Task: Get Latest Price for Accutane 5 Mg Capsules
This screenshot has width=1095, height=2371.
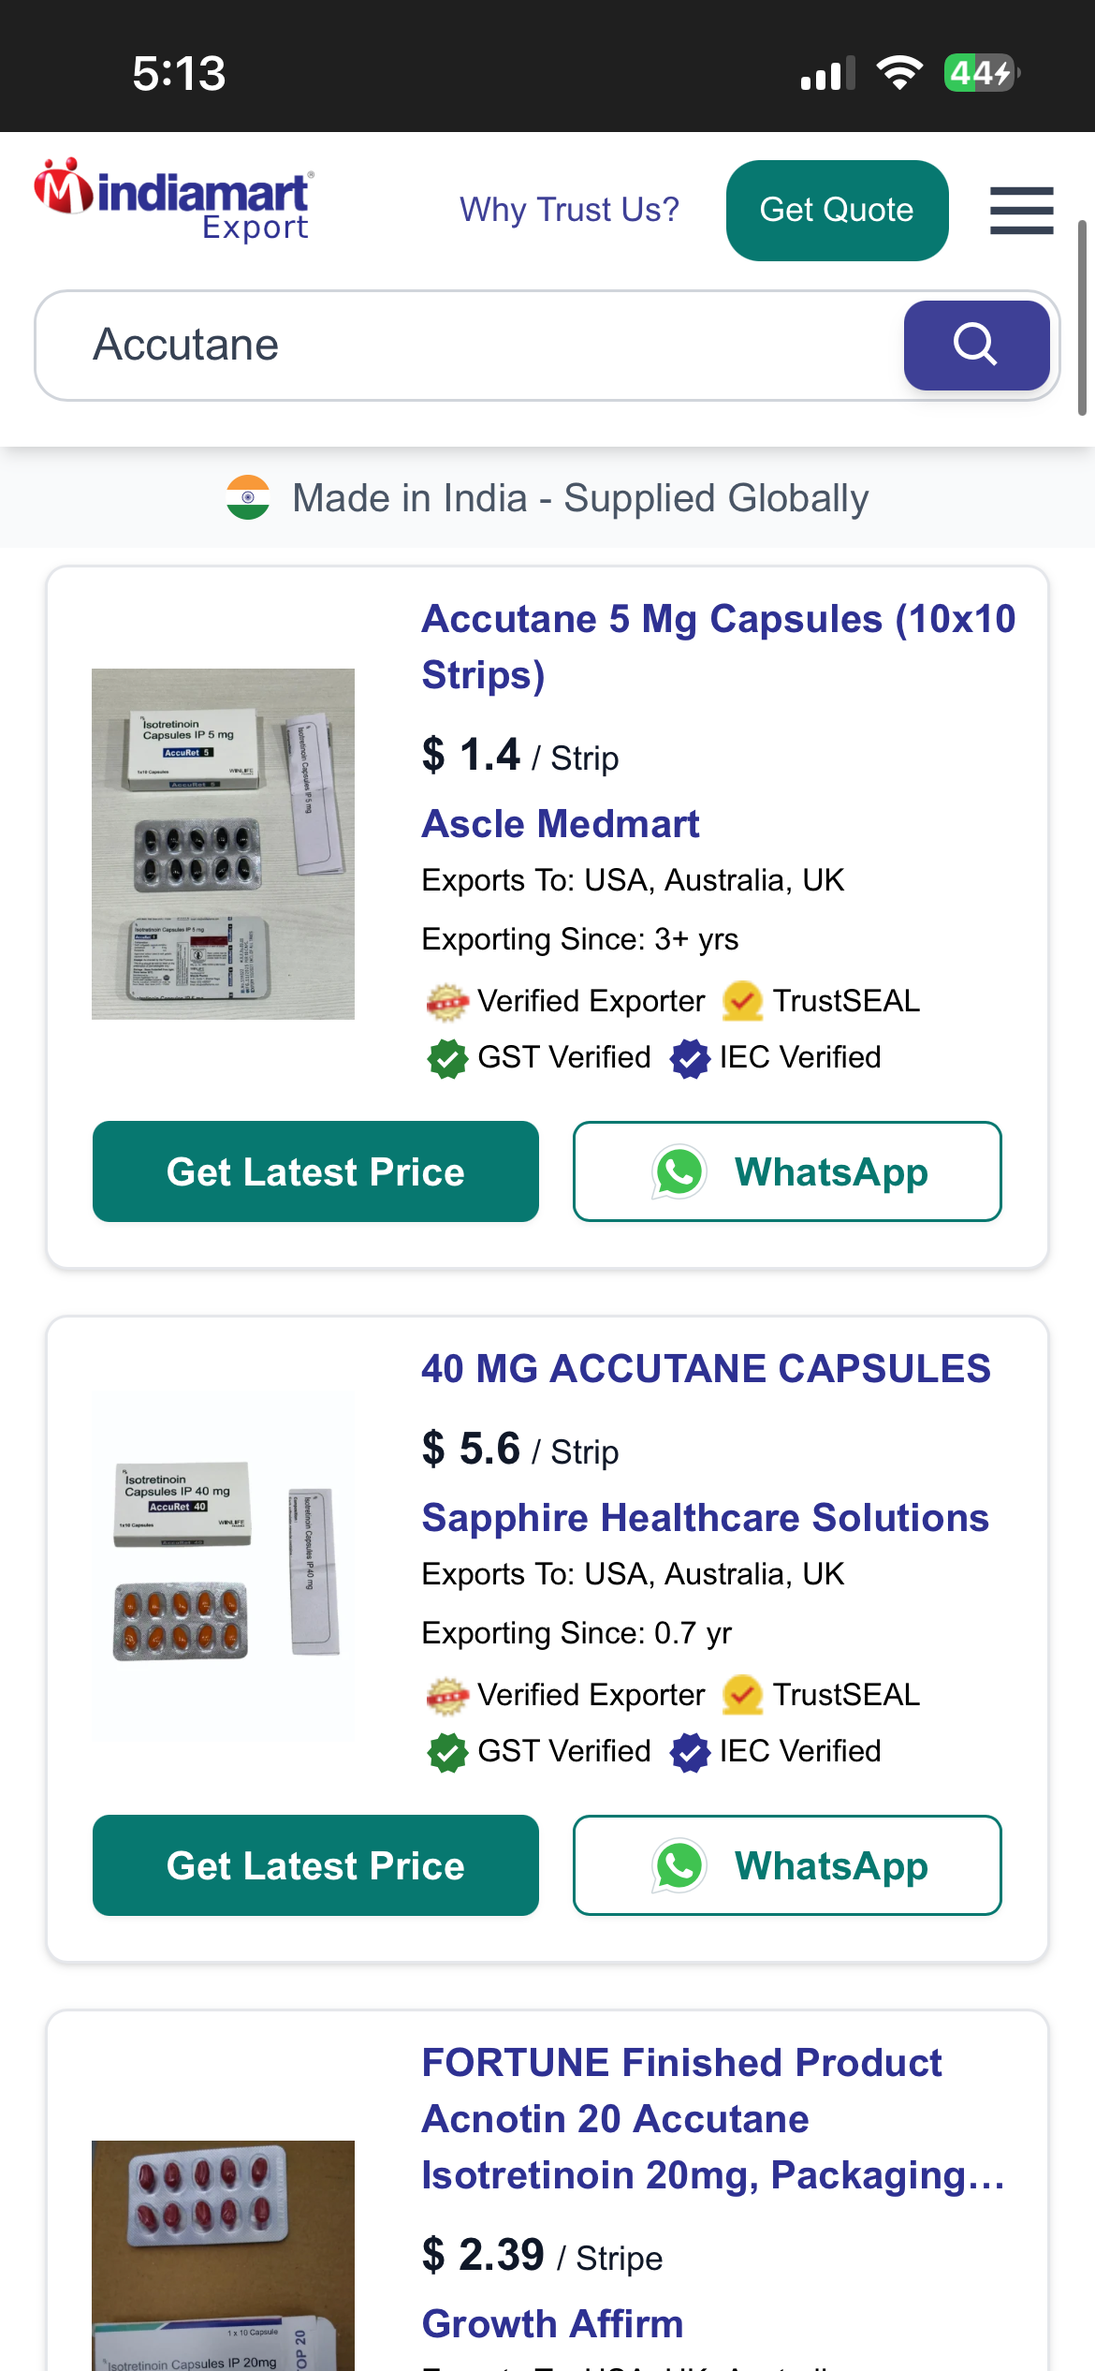Action: (315, 1171)
